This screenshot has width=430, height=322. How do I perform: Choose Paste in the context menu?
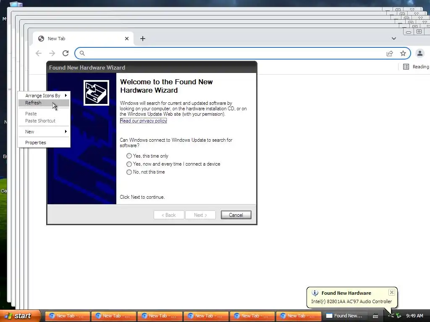click(x=44, y=114)
